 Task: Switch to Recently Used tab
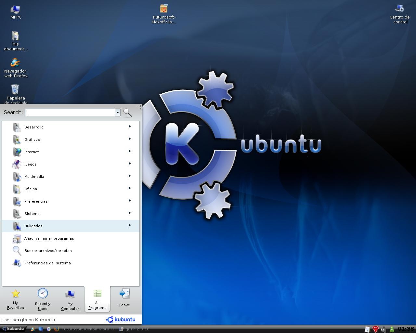(43, 300)
